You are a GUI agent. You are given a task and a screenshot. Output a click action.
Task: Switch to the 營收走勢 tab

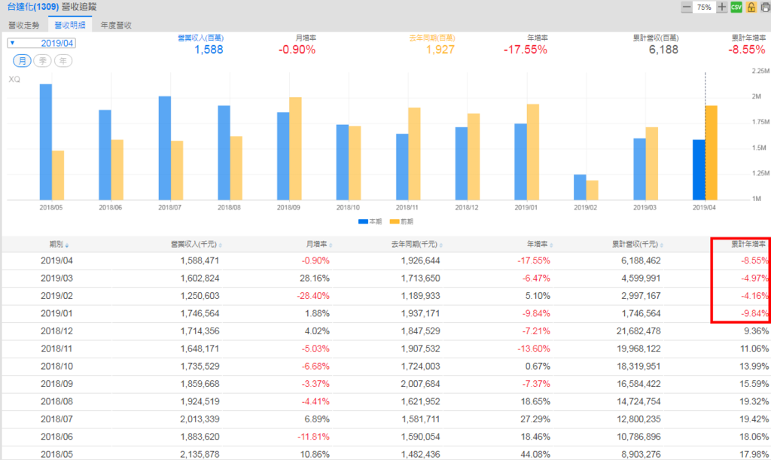click(x=23, y=25)
